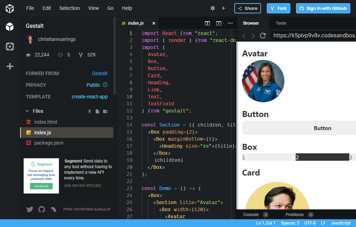Select index.js in the file tree
356x227 pixels.
pos(67,133)
